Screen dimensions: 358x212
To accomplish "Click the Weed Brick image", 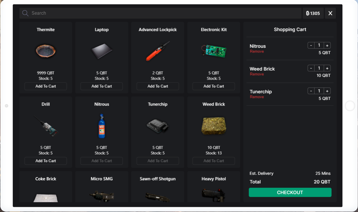I will pyautogui.click(x=214, y=126).
